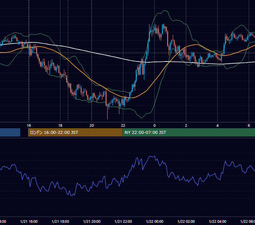Click the 4 hour label on chart axis

pos(217,125)
